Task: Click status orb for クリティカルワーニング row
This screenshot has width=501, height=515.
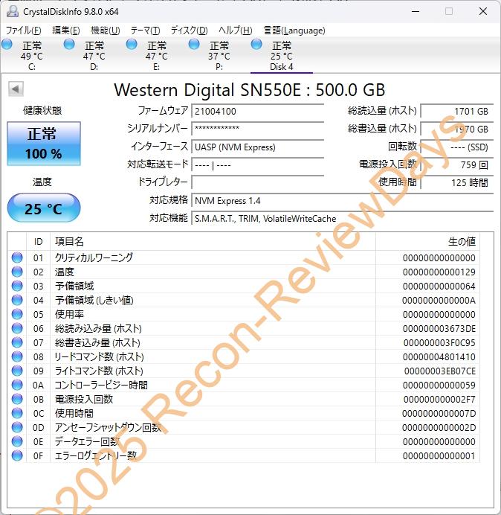Action: (x=17, y=257)
